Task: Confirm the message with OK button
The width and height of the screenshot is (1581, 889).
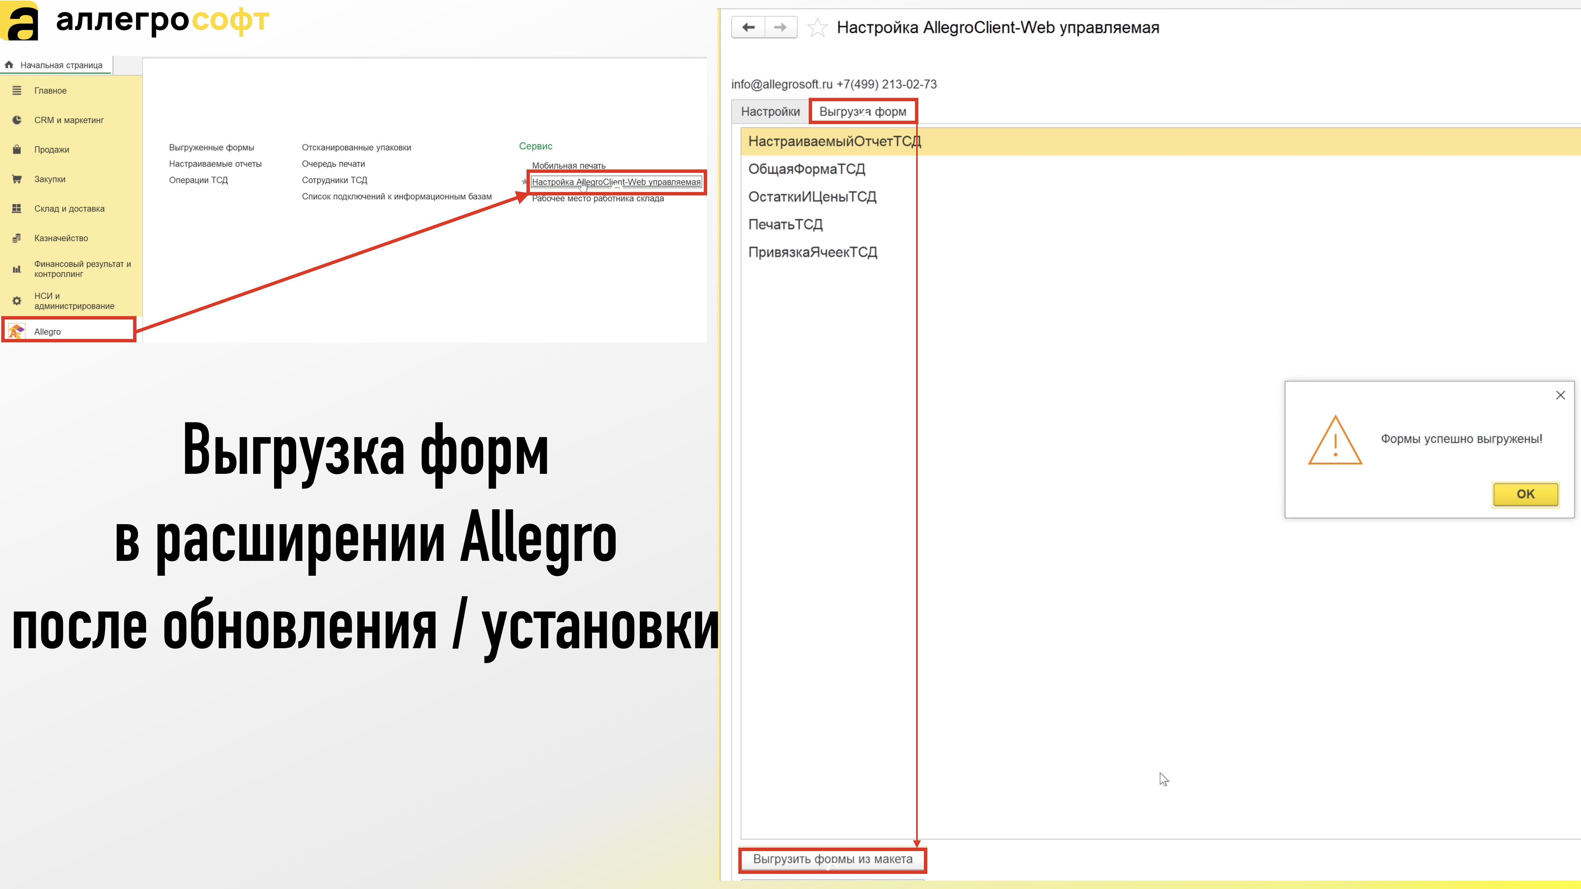Action: [x=1526, y=494]
